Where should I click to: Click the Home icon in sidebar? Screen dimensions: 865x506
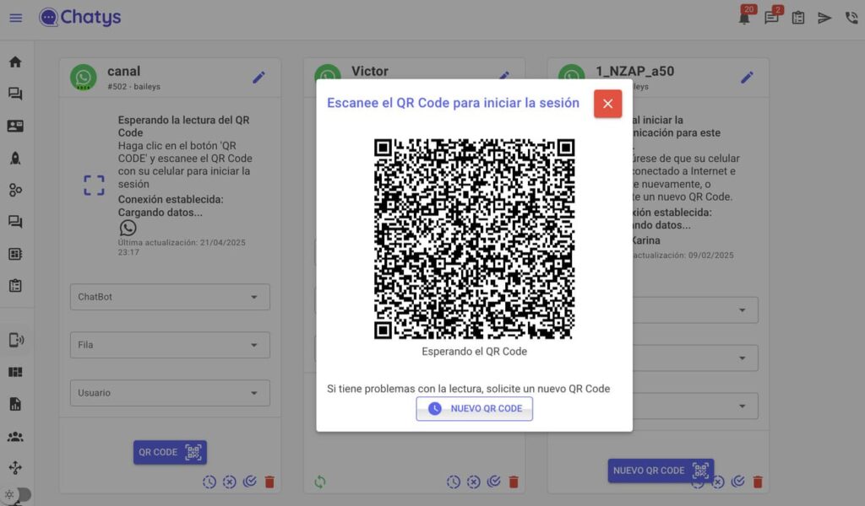point(15,62)
